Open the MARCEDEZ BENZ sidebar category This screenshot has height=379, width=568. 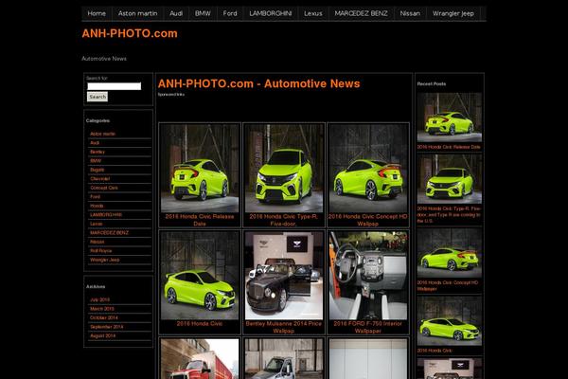pos(109,233)
